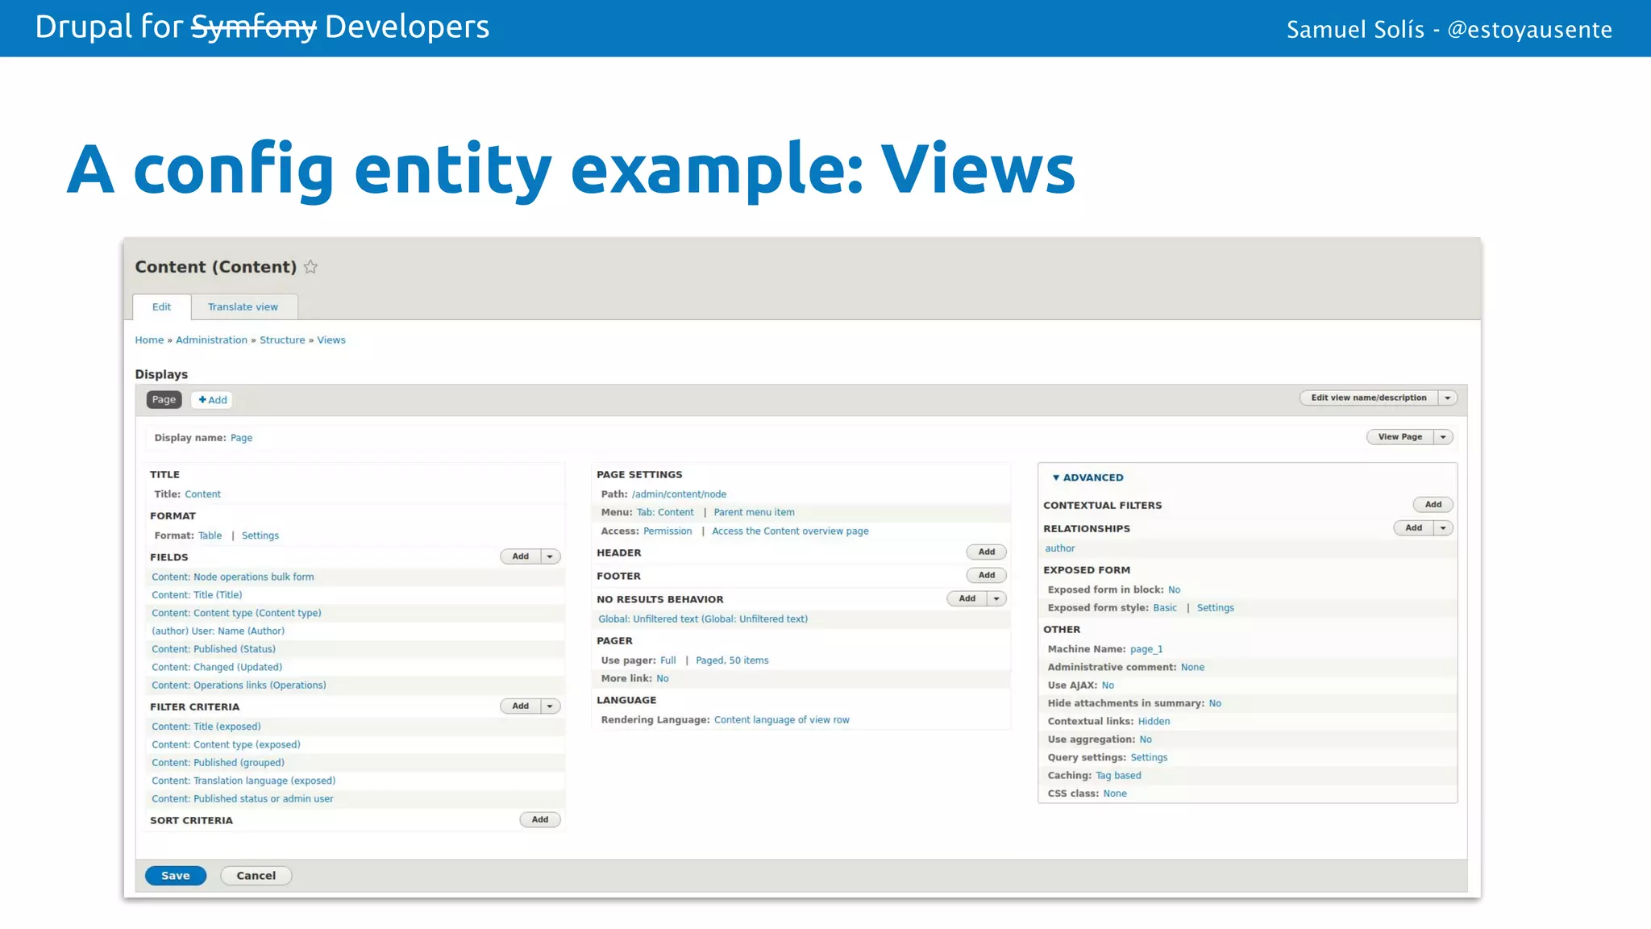Change Rendering Language setting
Image resolution: width=1651 pixels, height=929 pixels.
(781, 720)
